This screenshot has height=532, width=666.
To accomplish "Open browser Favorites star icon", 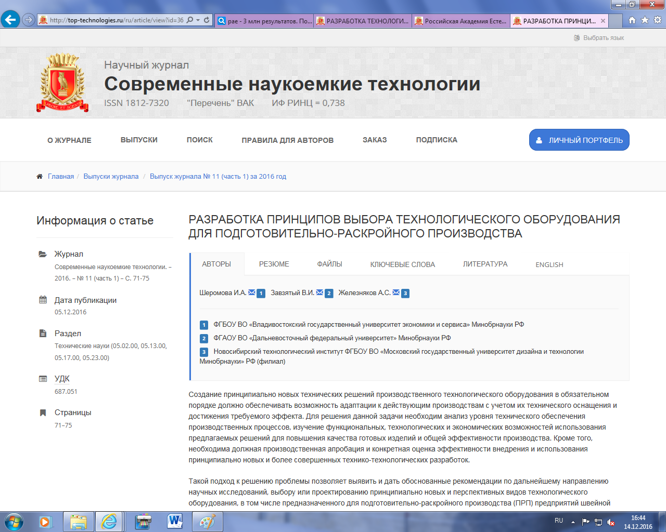I will pos(645,20).
